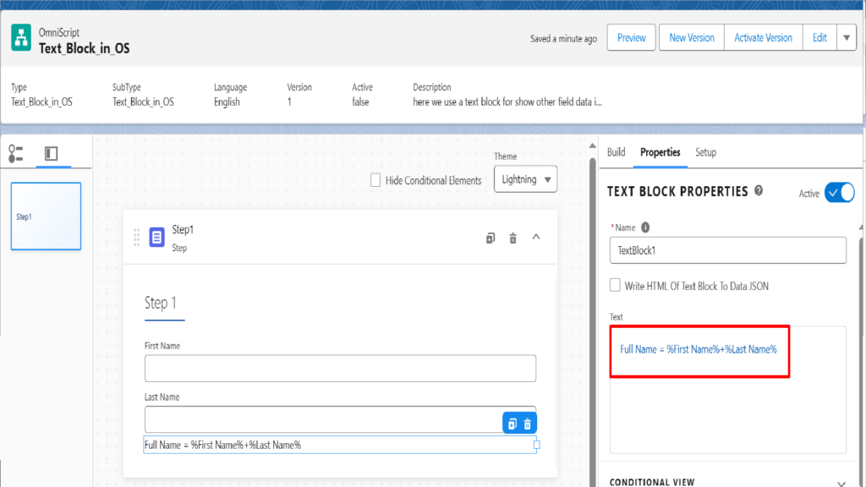Expand the Conditional View section
The width and height of the screenshot is (866, 487).
[x=841, y=484]
